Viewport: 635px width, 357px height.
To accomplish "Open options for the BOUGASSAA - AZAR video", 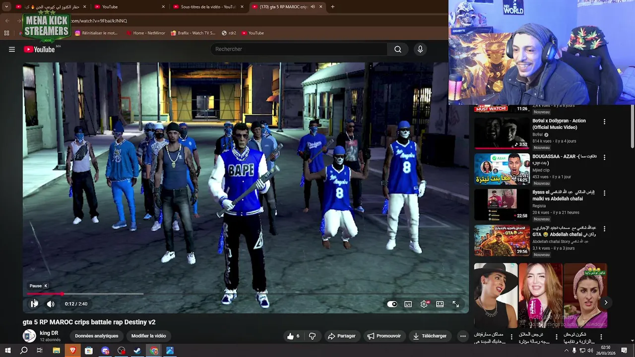I will point(604,157).
